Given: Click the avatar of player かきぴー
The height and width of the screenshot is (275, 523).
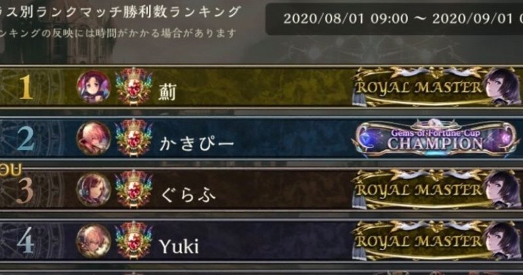Looking at the screenshot, I should point(93,138).
